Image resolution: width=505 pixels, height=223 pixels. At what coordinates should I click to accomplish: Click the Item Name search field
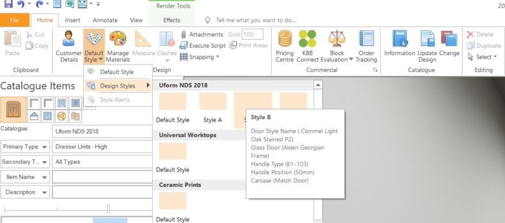pos(102,177)
